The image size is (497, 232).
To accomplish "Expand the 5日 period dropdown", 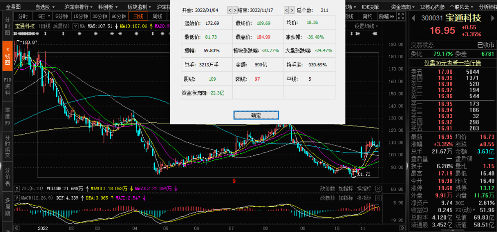I will [x=44, y=16].
